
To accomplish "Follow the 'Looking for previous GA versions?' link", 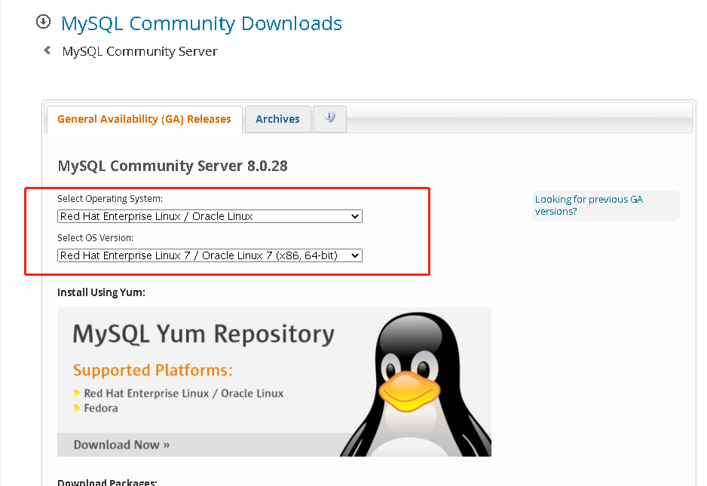I will 589,205.
